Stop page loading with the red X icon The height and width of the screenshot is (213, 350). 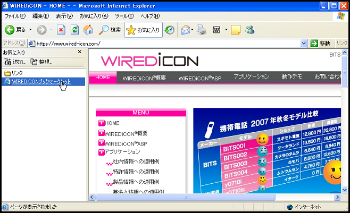pyautogui.click(x=61, y=30)
